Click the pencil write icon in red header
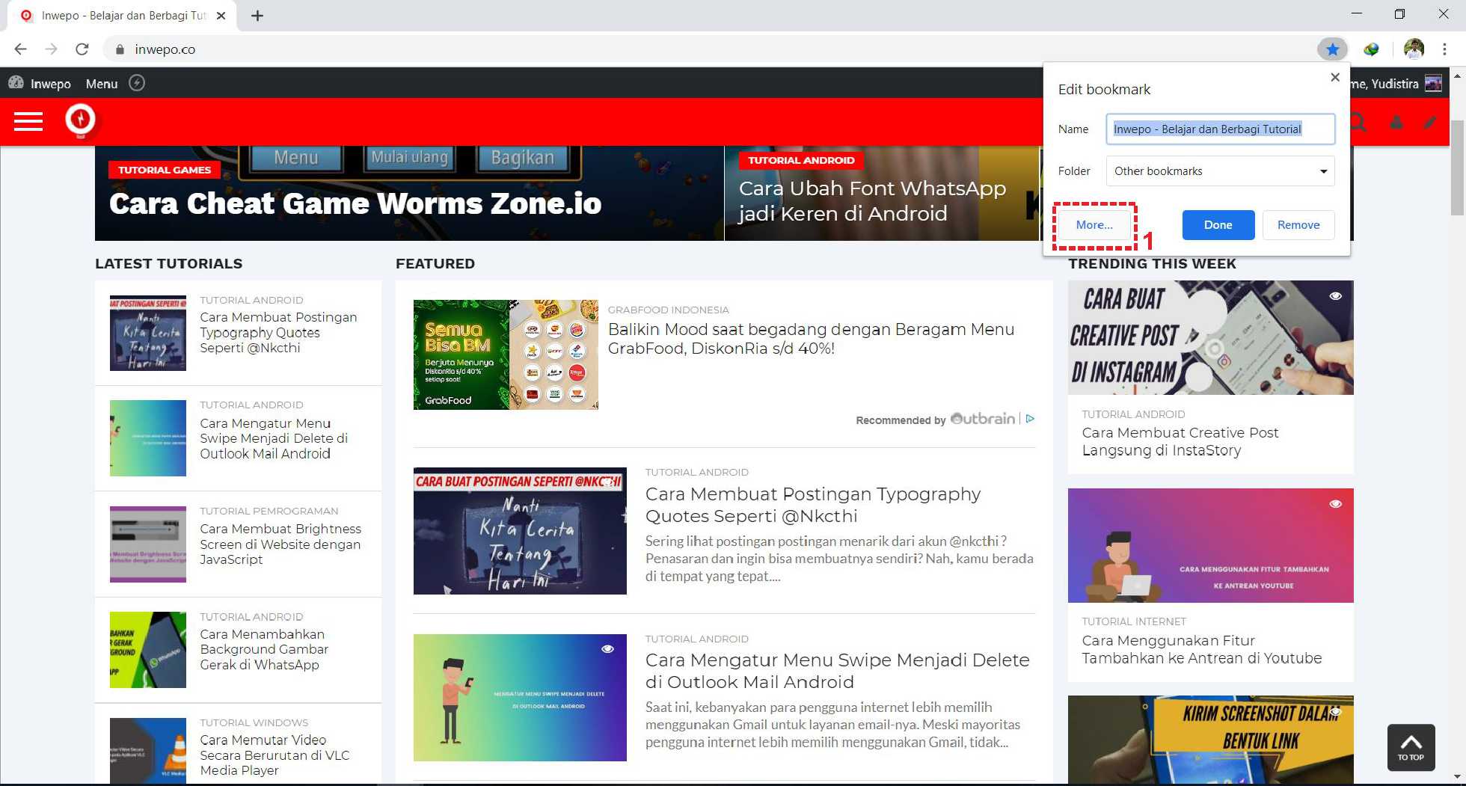This screenshot has width=1466, height=786. [1430, 122]
